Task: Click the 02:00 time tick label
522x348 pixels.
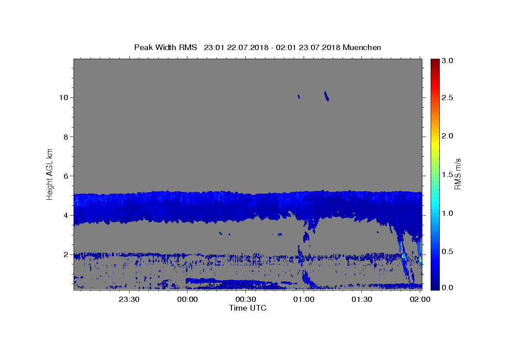Action: (420, 299)
